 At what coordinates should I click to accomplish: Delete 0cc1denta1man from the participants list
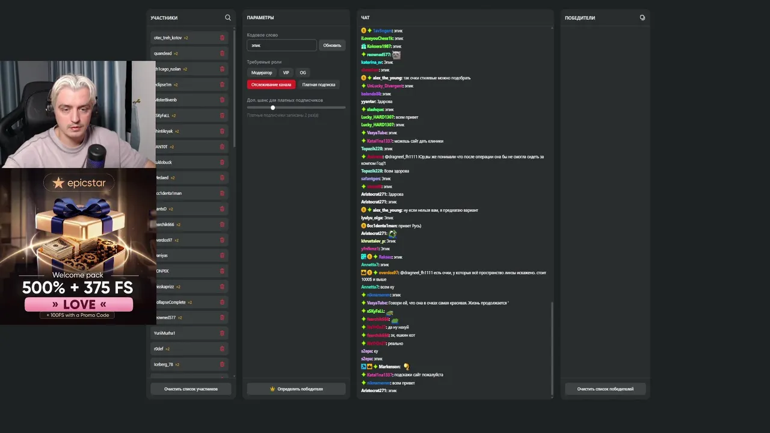coord(222,194)
